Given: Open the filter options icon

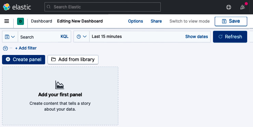Looking at the screenshot, I should 5,48.
